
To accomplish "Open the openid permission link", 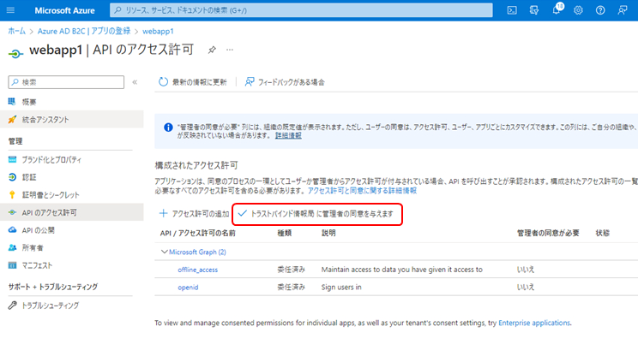I will 188,287.
